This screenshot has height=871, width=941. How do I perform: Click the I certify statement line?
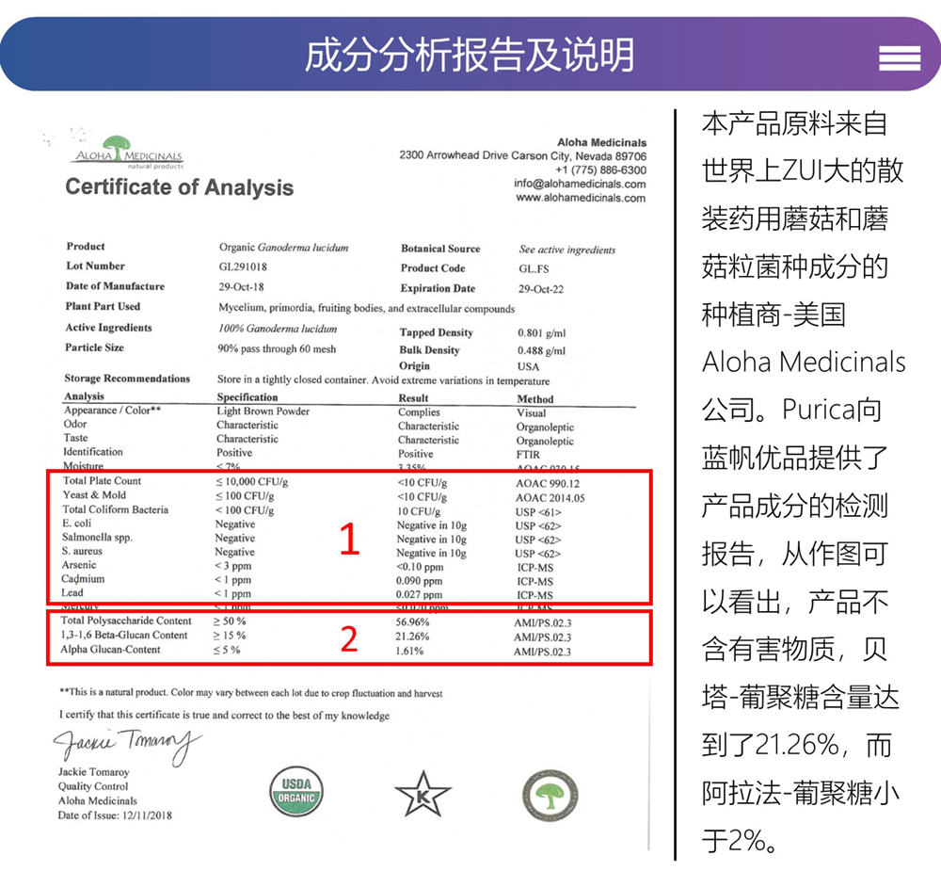click(x=225, y=716)
